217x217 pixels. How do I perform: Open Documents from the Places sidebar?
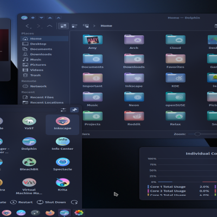[x=44, y=49]
